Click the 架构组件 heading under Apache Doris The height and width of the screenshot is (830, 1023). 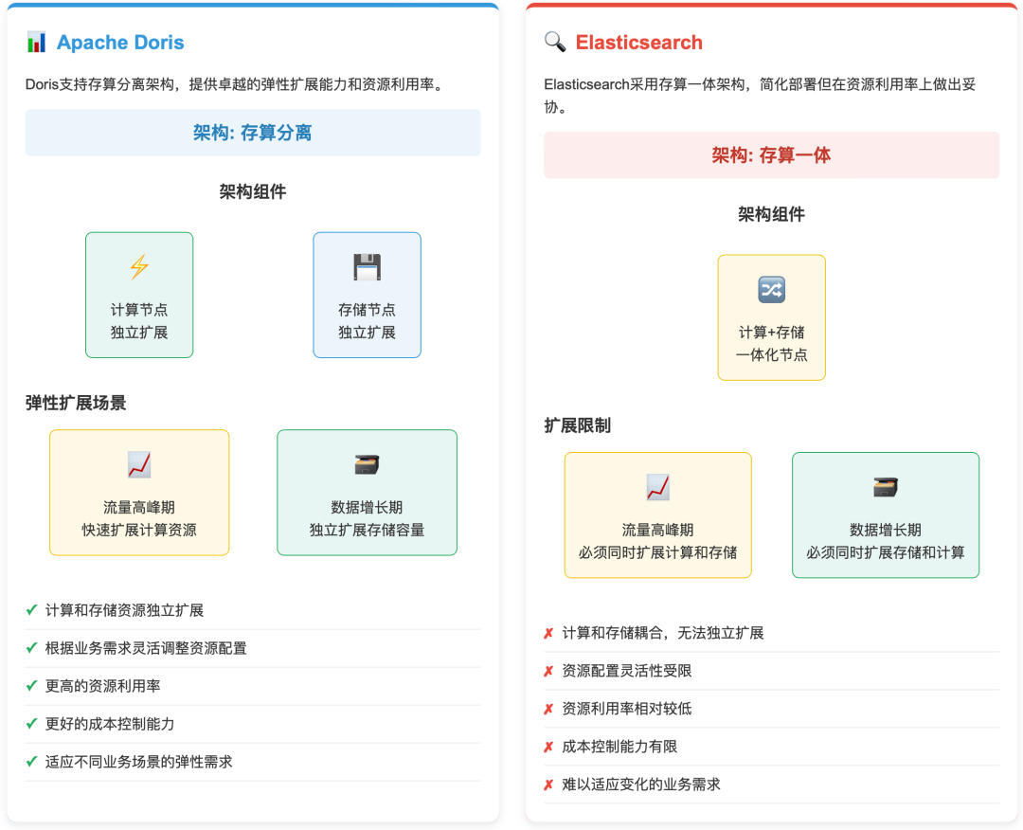253,191
